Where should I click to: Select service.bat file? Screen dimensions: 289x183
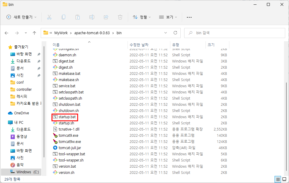tap(67, 86)
